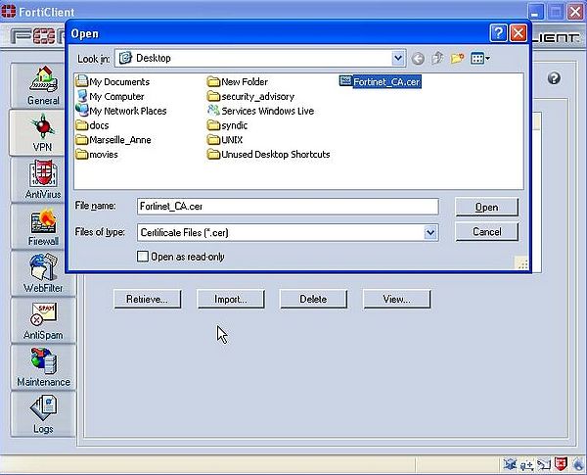Click the Retrieve... button
The image size is (587, 475).
[x=148, y=299]
